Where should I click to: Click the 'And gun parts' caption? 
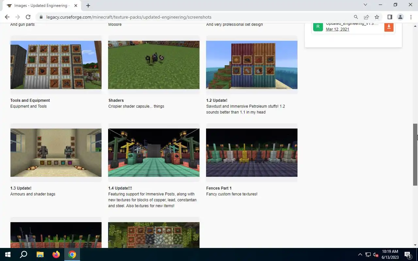pyautogui.click(x=23, y=24)
